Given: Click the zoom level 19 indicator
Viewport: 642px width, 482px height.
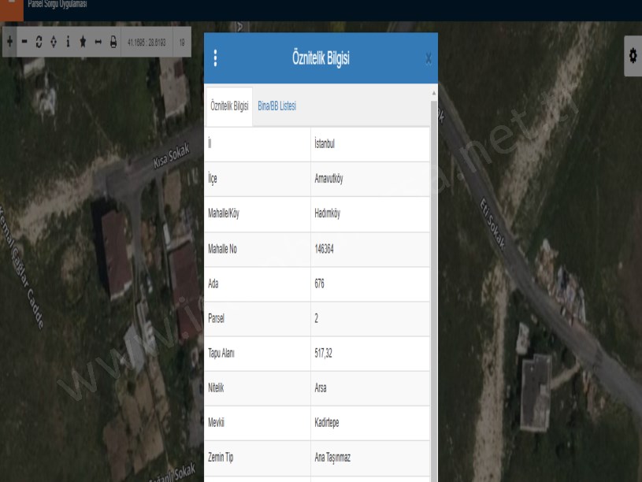Looking at the screenshot, I should click(x=182, y=42).
